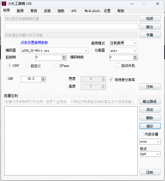Decrease CRF value with down arrow
Screen dimensions: 165x181
[x=43, y=80]
